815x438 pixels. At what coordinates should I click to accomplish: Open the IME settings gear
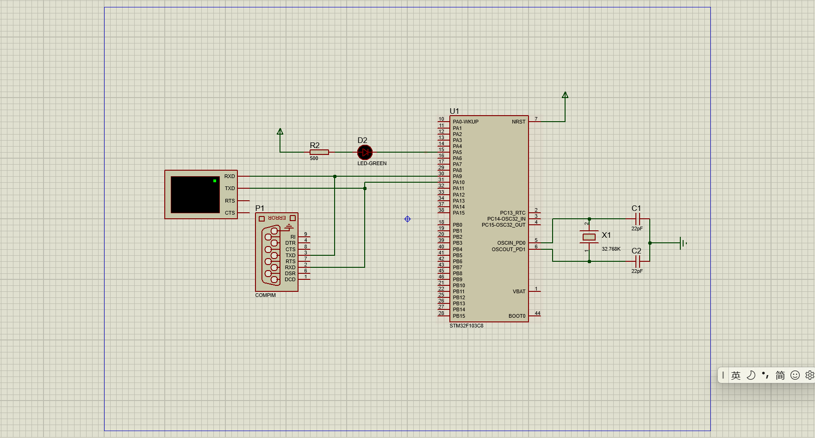coord(809,375)
